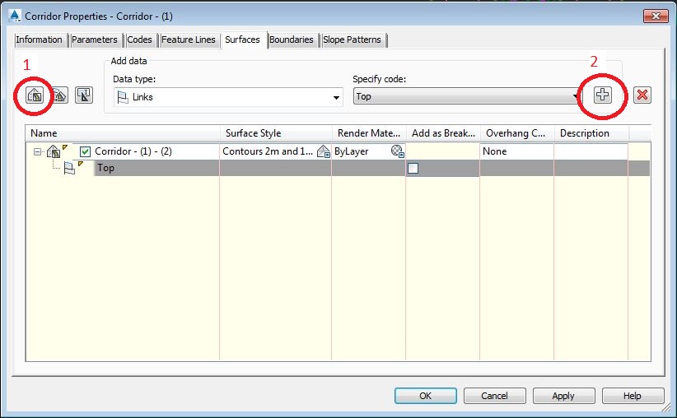The image size is (677, 418).
Task: Click the Create corridor surface for each link icon
Action: coord(59,95)
